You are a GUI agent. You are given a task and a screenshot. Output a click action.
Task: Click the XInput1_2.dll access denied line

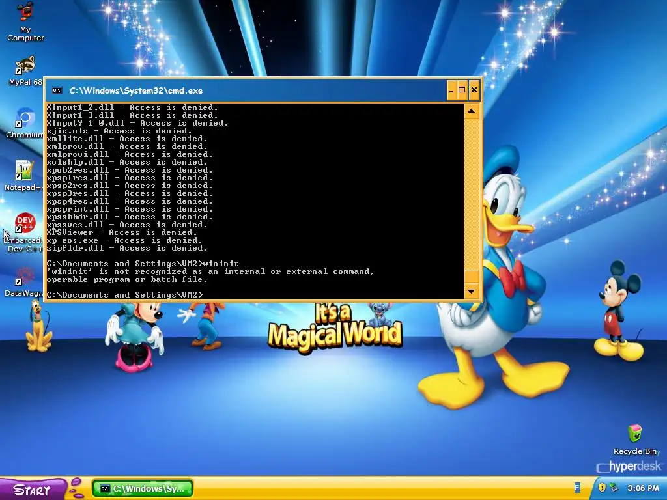[x=132, y=108]
